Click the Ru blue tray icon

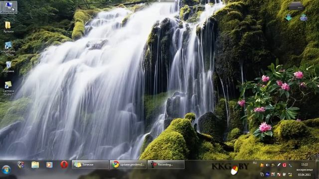click(268, 175)
